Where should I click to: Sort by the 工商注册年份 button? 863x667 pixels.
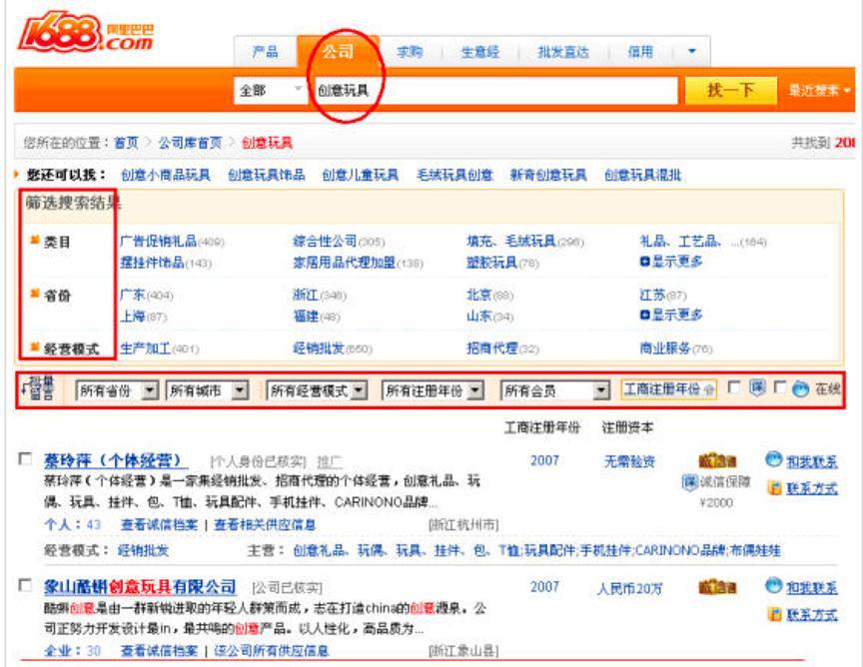(668, 389)
